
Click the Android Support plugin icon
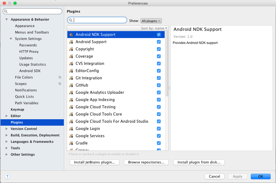(71, 42)
